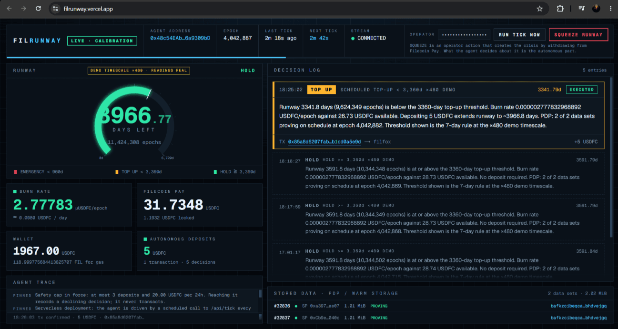Click the Burn Rate value 2.77783
The image size is (618, 329).
[x=43, y=205]
